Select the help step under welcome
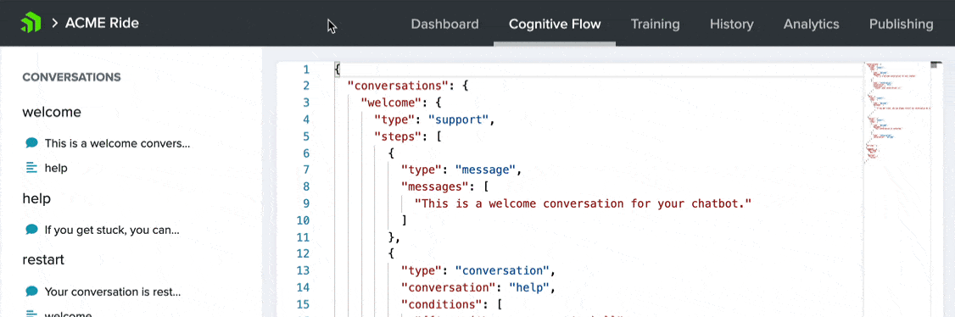 coord(56,168)
